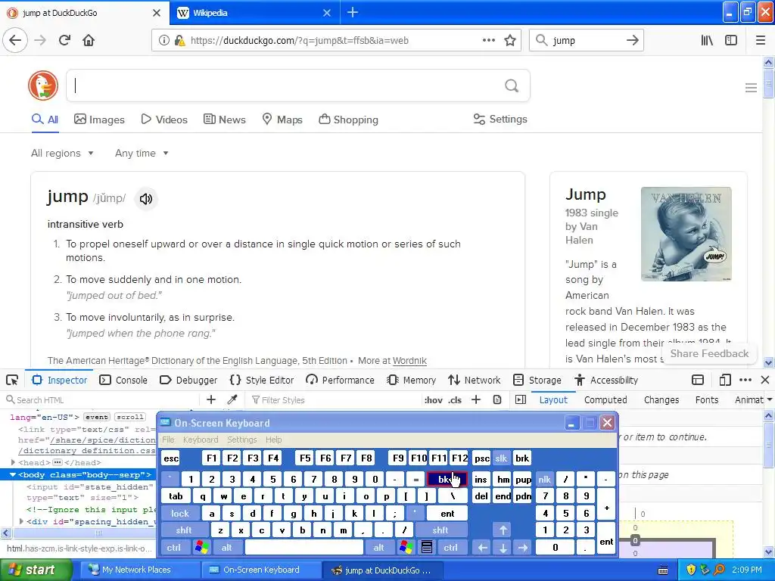Collapse the three-pane inspector sidebar
775x581 pixels.
pos(521,399)
